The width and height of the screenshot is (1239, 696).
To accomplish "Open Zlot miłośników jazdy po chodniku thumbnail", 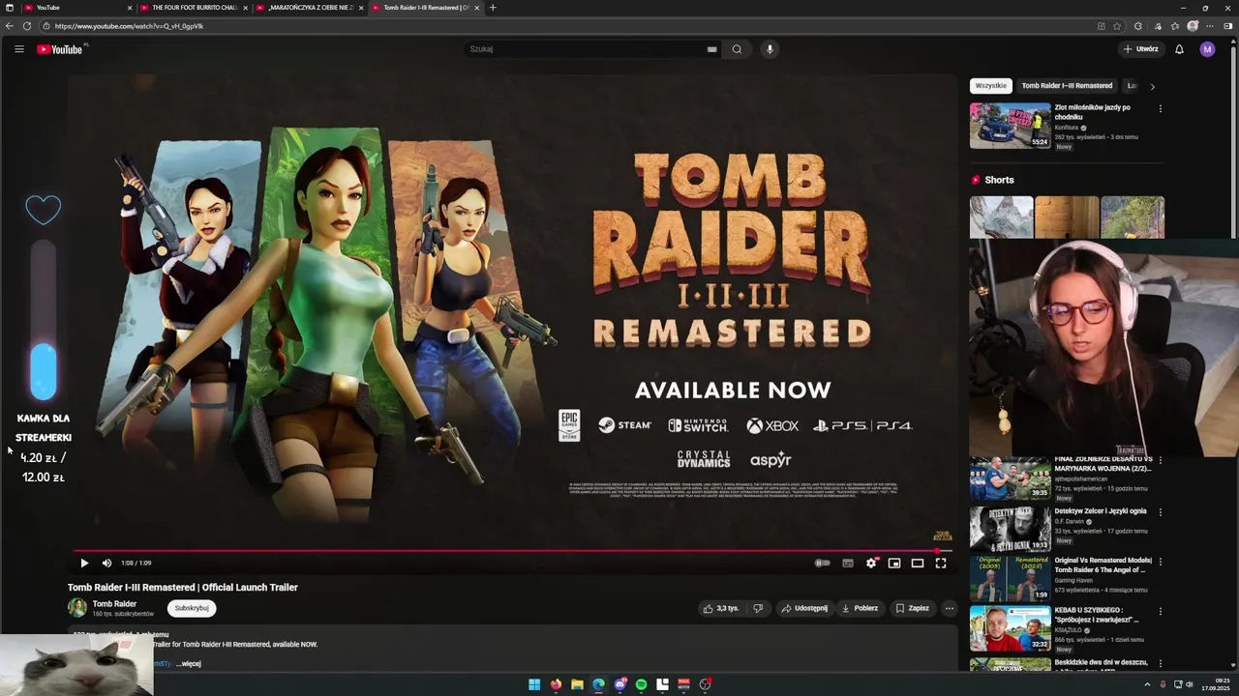I will tap(1010, 126).
